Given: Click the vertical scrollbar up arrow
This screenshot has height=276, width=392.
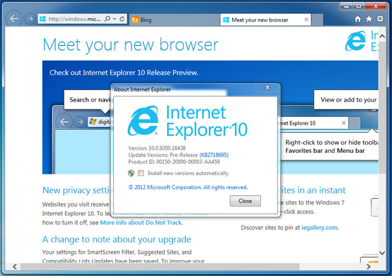Looking at the screenshot, I should [382, 37].
